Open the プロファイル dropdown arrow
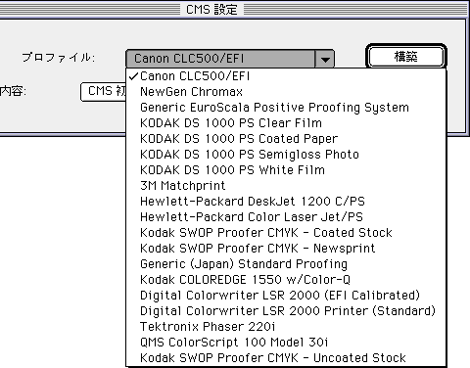The height and width of the screenshot is (368, 470). (x=325, y=59)
